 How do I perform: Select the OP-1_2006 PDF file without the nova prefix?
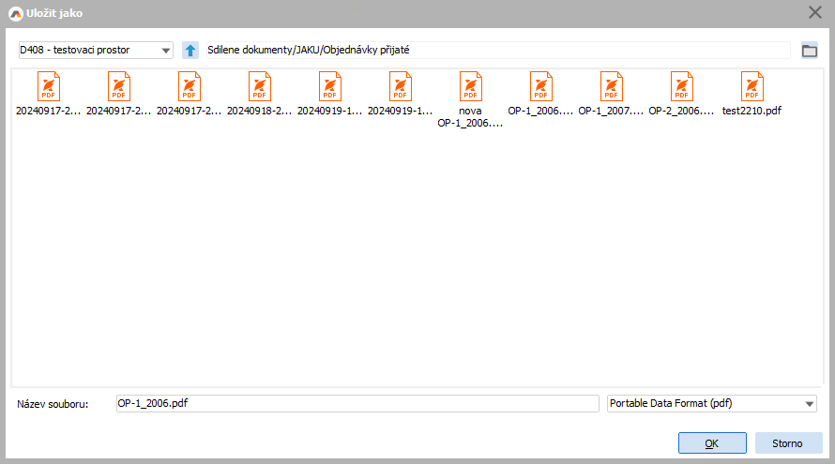pos(540,87)
